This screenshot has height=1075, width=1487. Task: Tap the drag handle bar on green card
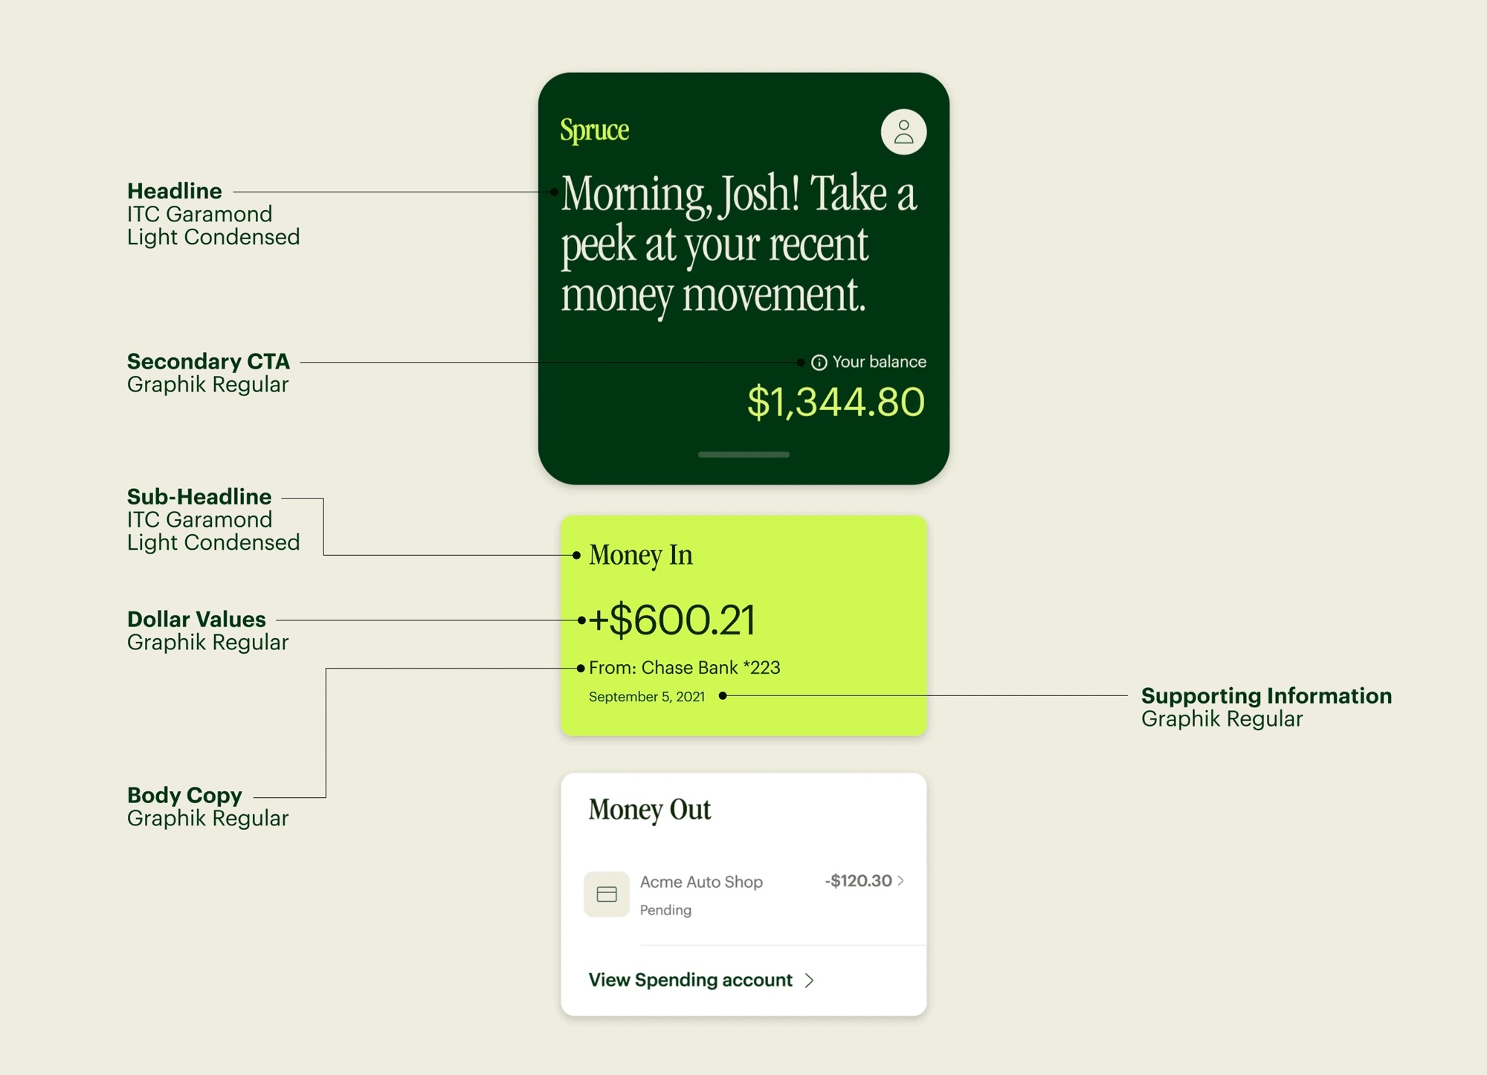[x=743, y=454]
